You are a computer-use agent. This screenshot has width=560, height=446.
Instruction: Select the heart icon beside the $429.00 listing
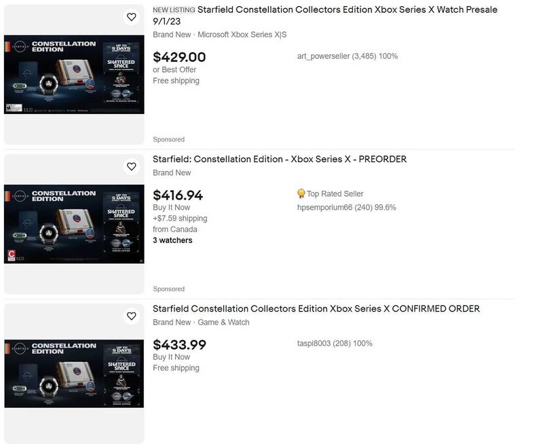[x=131, y=16]
